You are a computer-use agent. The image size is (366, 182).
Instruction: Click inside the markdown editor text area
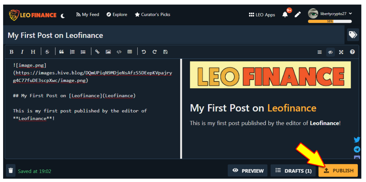(x=93, y=109)
